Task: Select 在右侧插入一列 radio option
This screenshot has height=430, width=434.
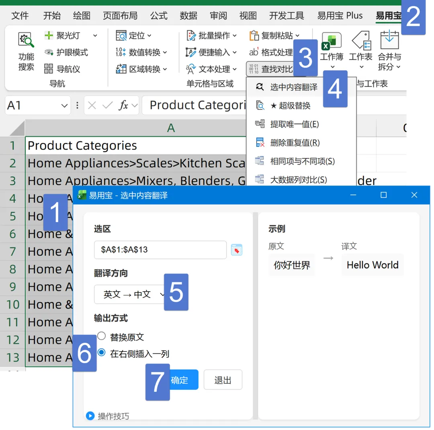Action: (102, 352)
